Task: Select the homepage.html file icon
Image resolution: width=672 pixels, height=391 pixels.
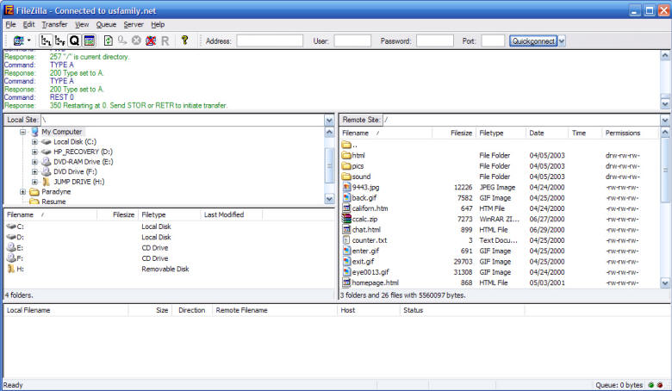Action: click(346, 282)
